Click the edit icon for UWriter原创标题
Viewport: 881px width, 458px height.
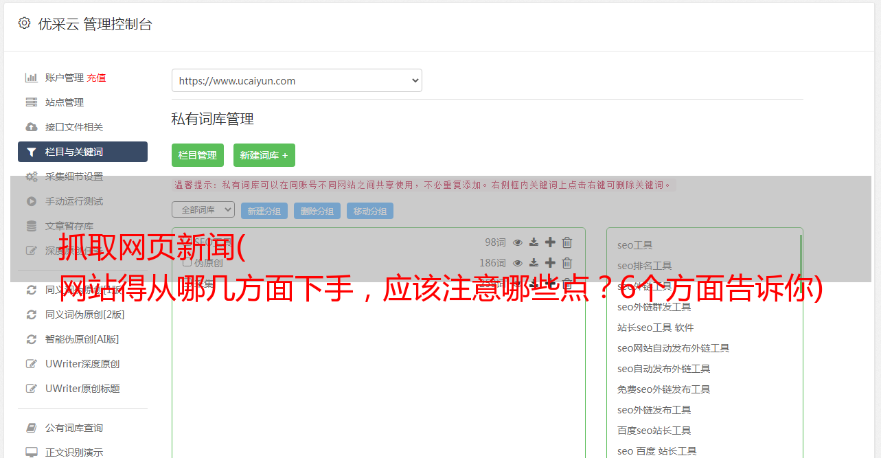point(32,389)
